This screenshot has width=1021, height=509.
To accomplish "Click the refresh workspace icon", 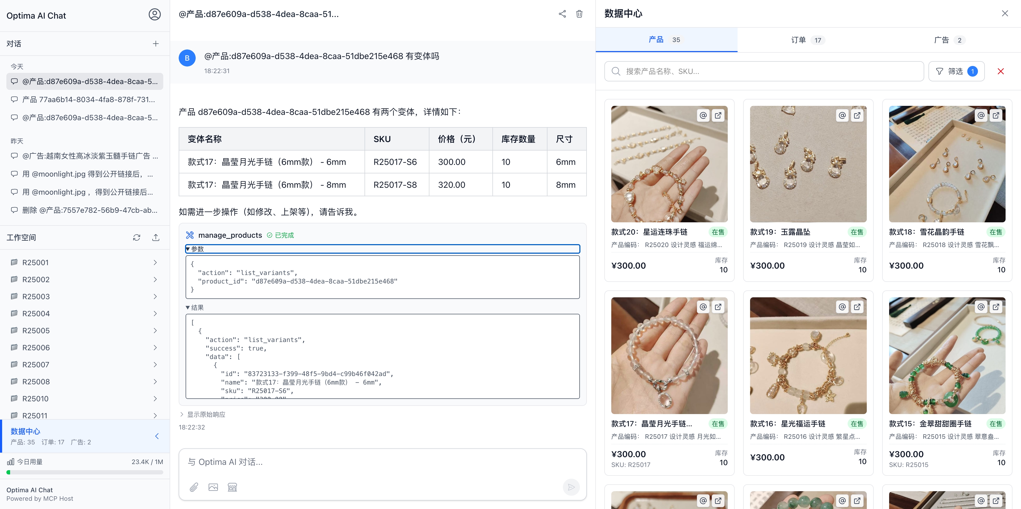I will [137, 237].
